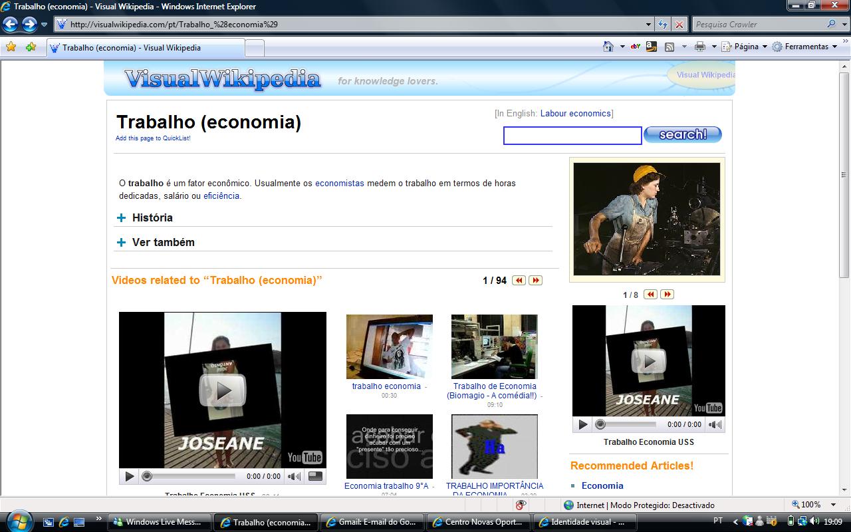Screen dimensions: 851x532
Task: Open volume control in system tray
Action: pos(814,521)
